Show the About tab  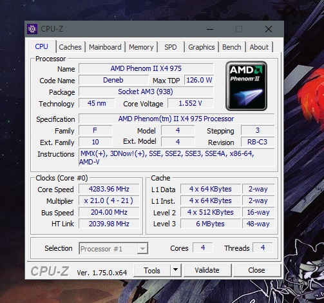coord(259,47)
